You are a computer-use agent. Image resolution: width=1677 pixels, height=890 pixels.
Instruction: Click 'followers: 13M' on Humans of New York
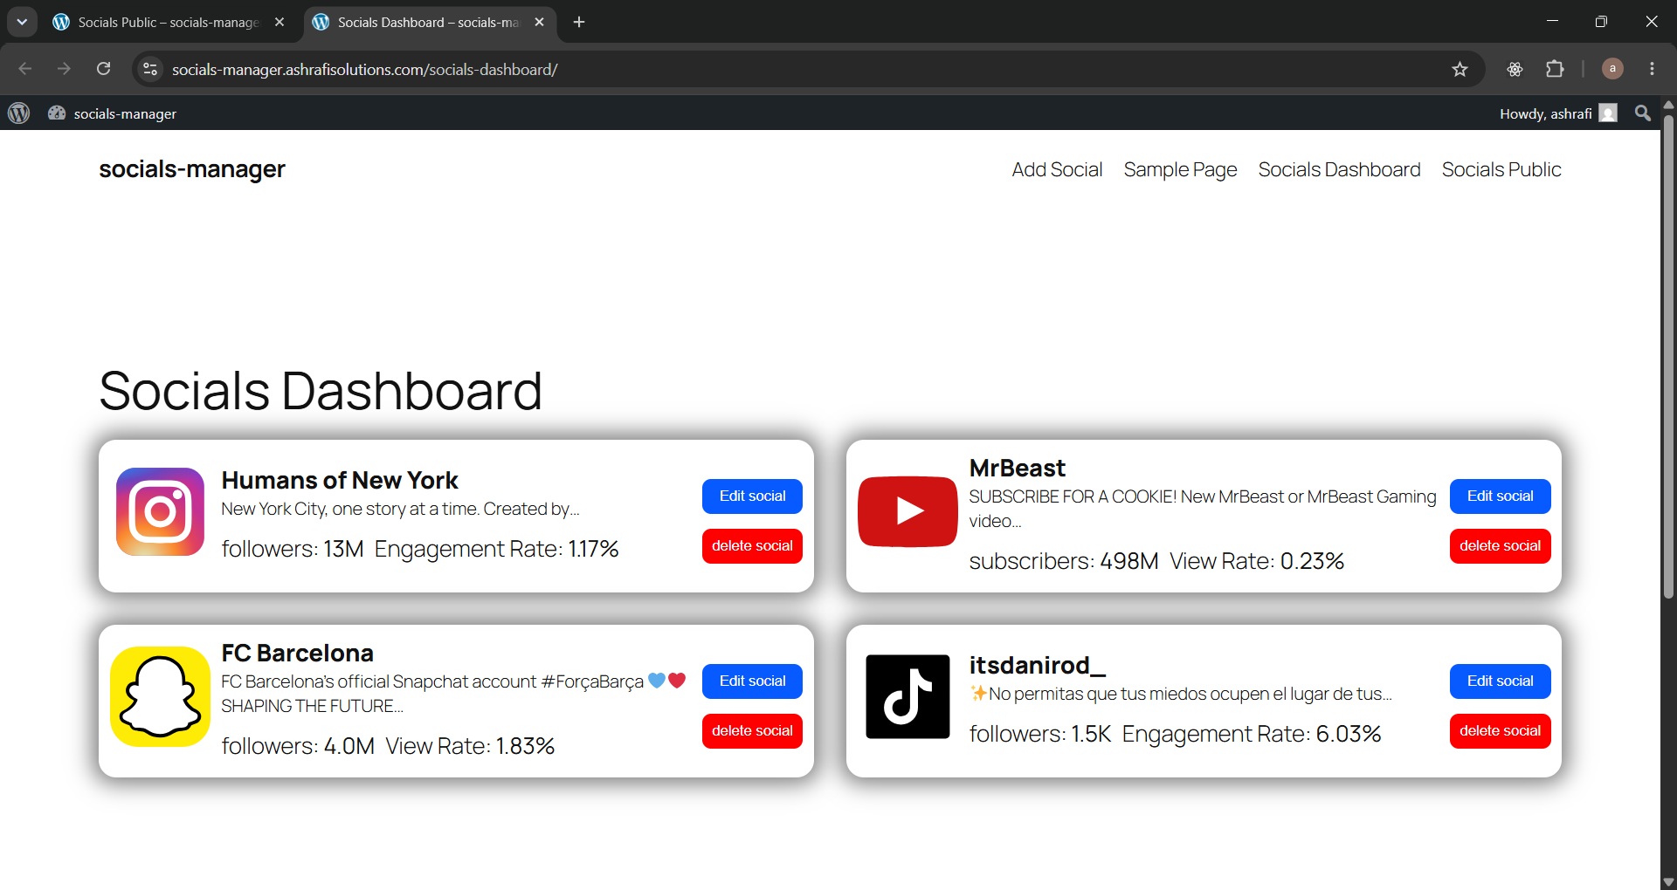pyautogui.click(x=293, y=549)
